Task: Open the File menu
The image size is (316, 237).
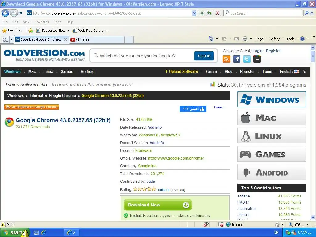Action: pyautogui.click(x=6, y=22)
